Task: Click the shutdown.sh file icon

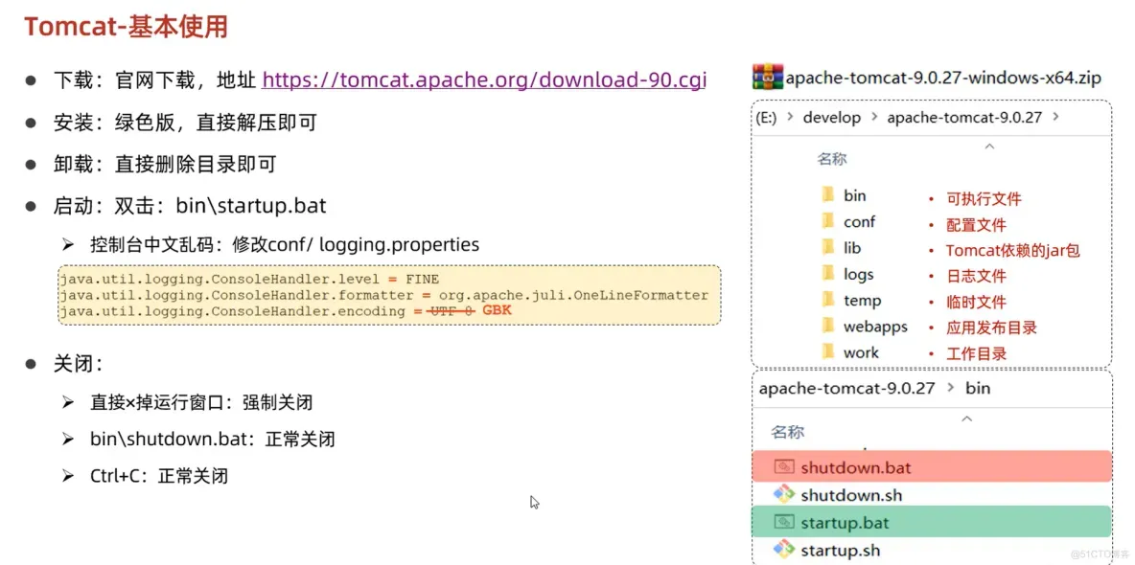Action: [x=784, y=494]
